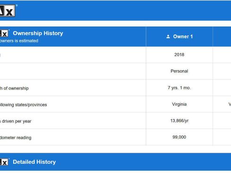Screen dimensions: 231x173
Task: Click the 'of ownership' row label
Action: pyautogui.click(x=14, y=88)
